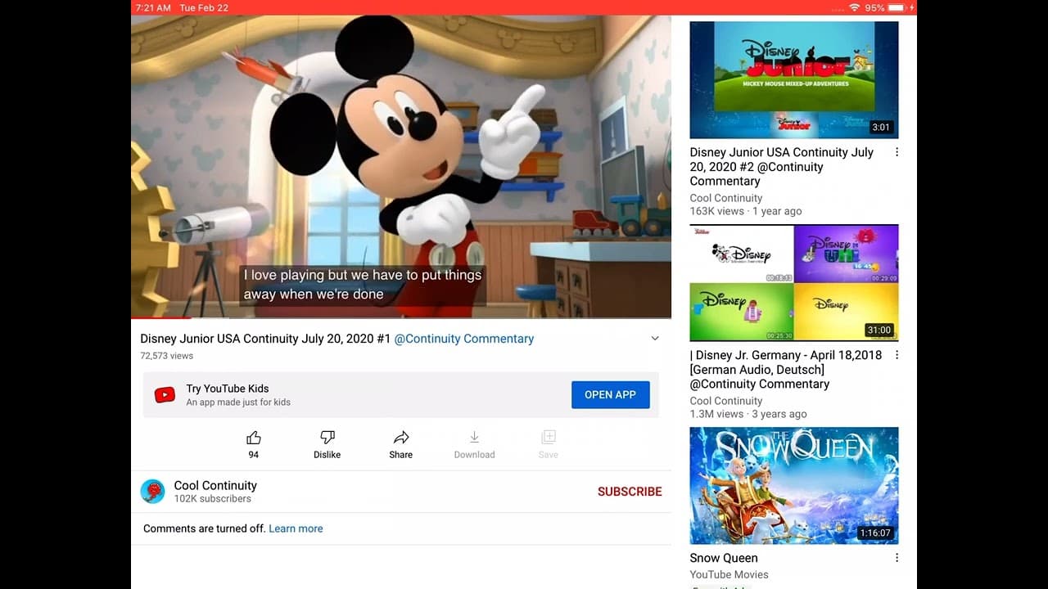Play Disney Junior Mixed-Up Adventures thumbnail

click(x=794, y=79)
